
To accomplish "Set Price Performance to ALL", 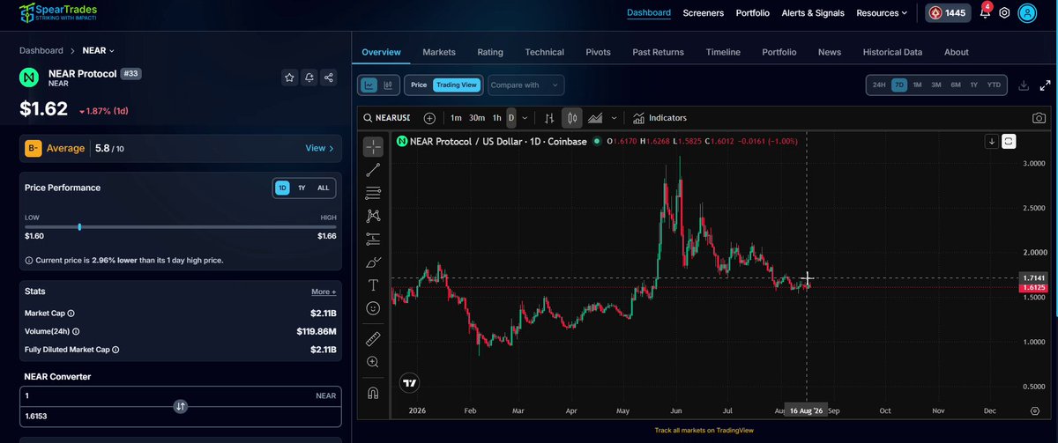I will tap(323, 188).
